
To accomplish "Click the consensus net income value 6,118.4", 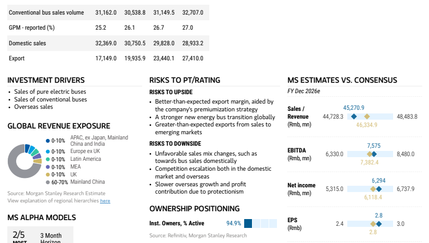I will point(373,197).
